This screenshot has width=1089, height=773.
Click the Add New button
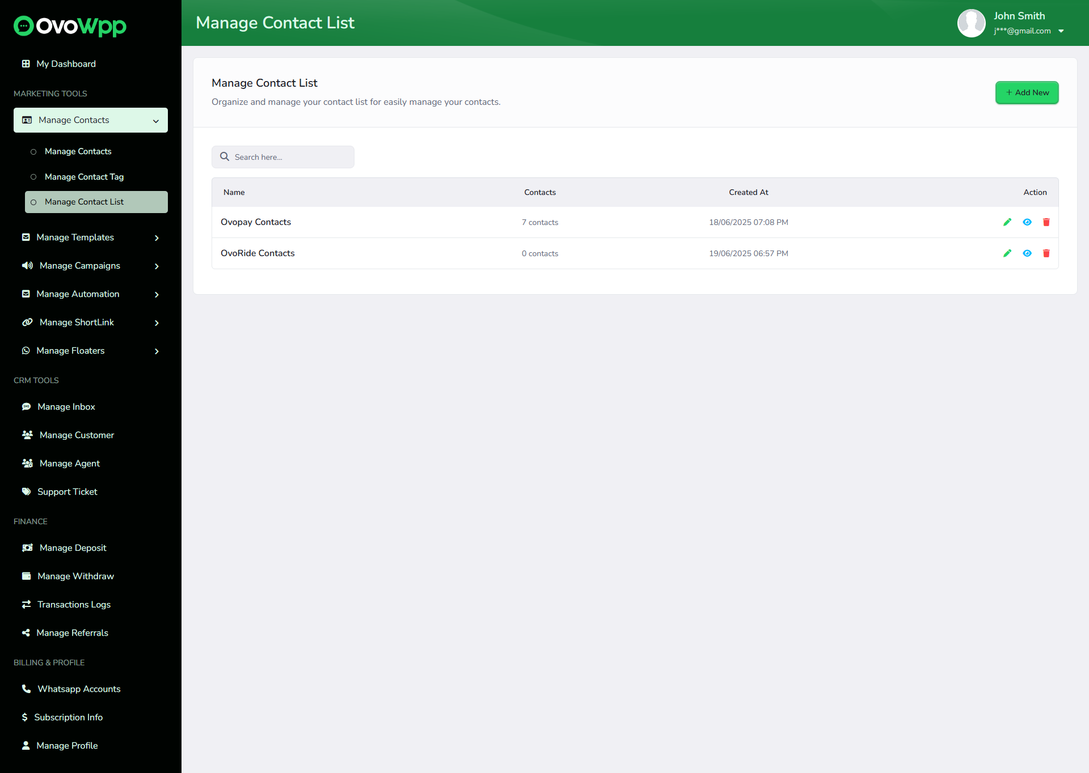pyautogui.click(x=1027, y=92)
